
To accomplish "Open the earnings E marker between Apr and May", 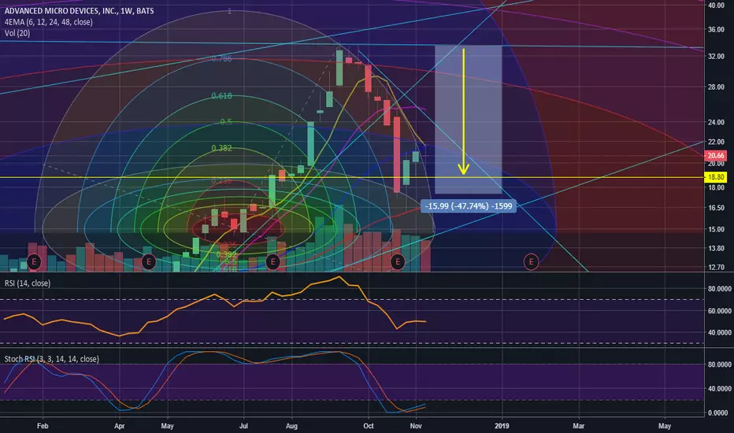I will pos(149,261).
